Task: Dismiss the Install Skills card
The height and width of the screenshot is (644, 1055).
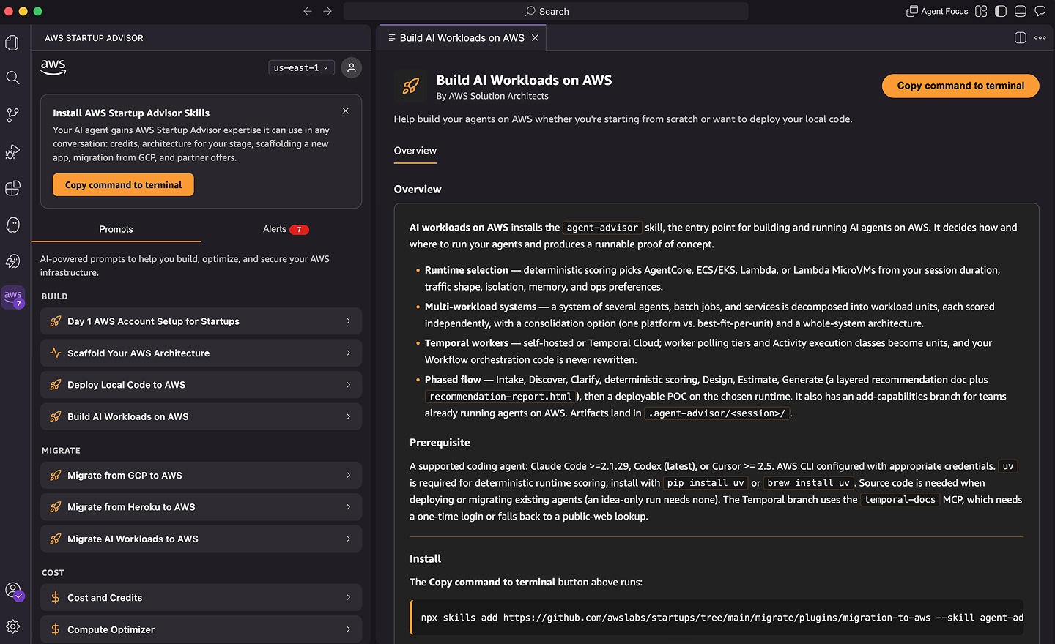Action: point(345,111)
